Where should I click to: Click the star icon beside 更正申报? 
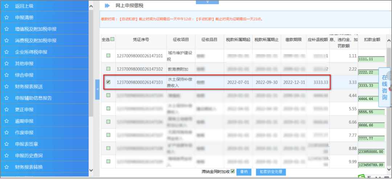(7, 110)
